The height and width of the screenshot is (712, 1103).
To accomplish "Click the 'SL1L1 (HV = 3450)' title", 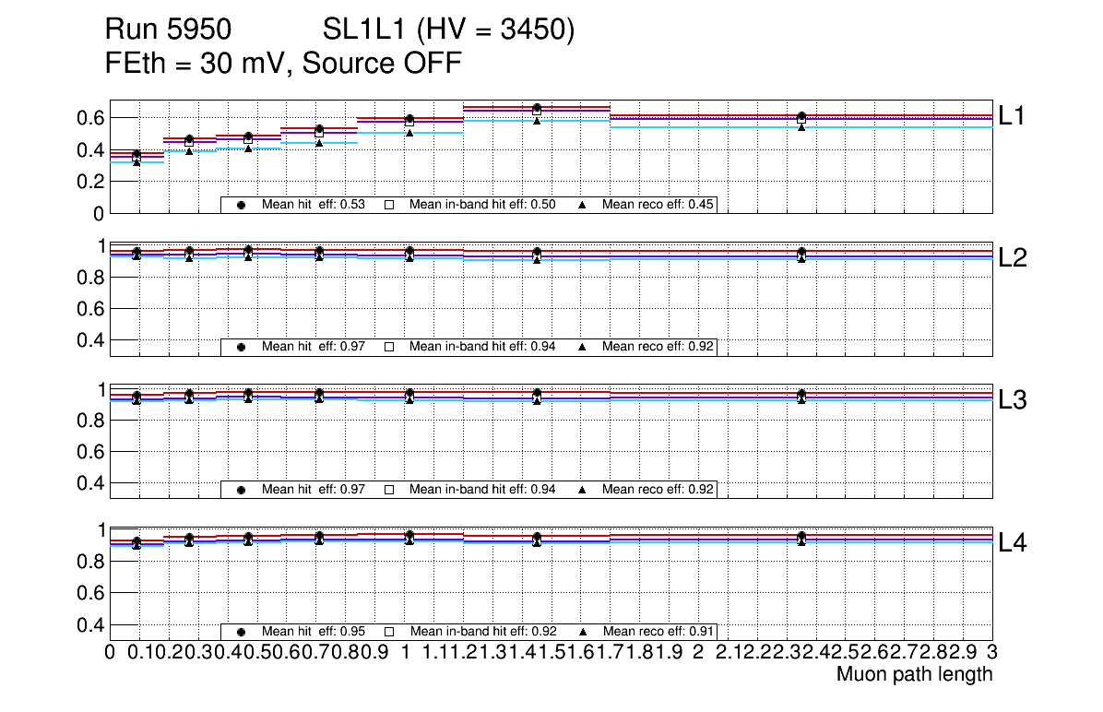I will 449,31.
